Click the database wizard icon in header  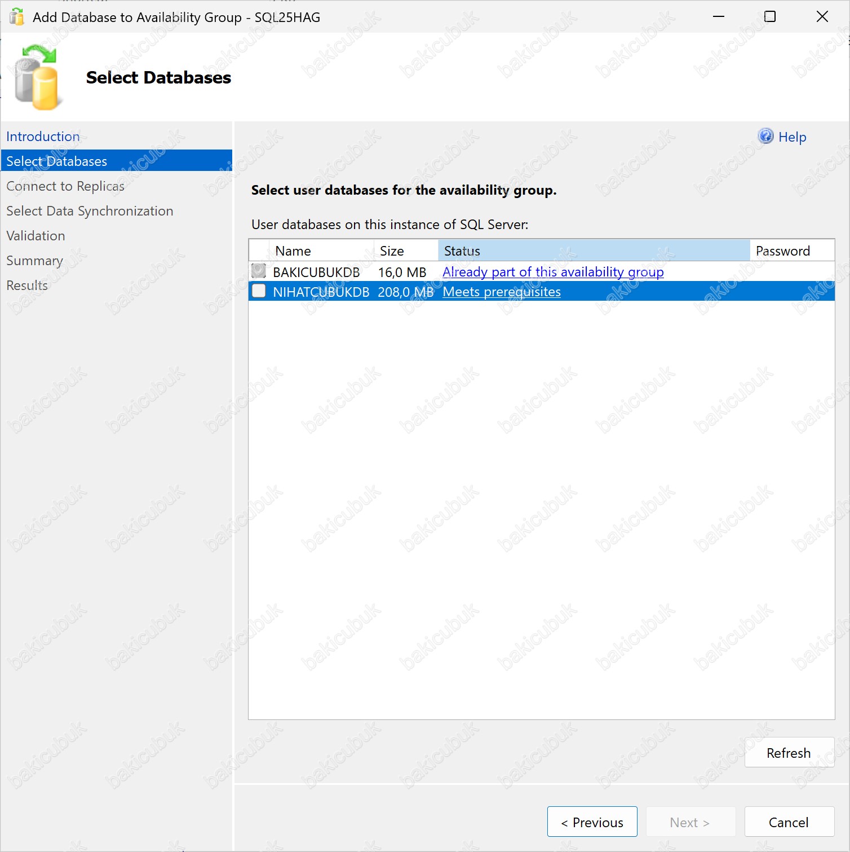[37, 78]
